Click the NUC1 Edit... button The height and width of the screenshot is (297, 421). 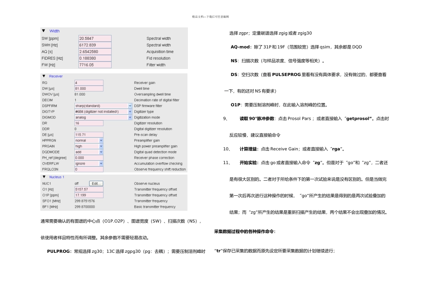[x=96, y=183]
